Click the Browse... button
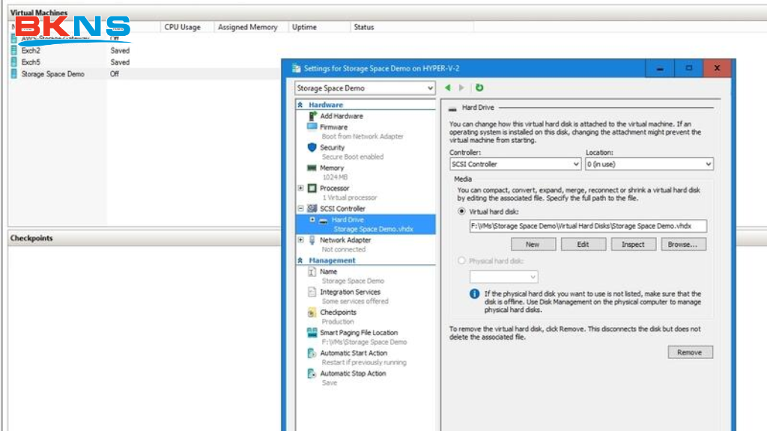767x431 pixels. [x=682, y=244]
